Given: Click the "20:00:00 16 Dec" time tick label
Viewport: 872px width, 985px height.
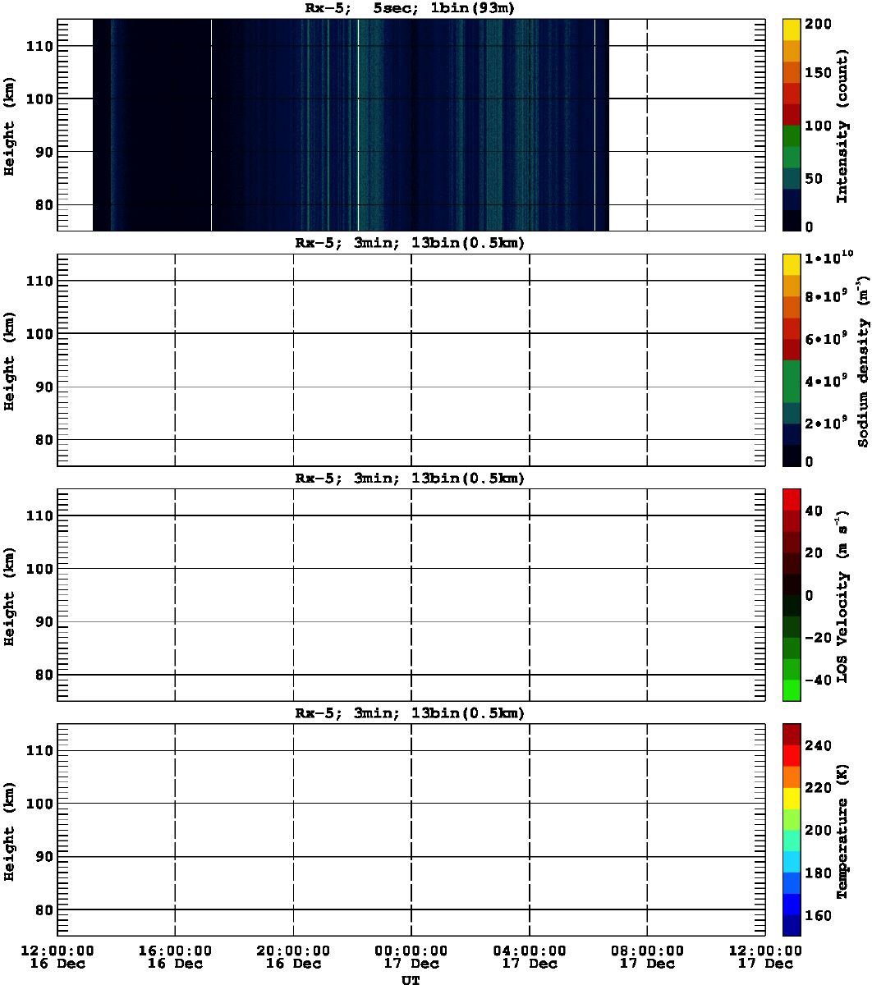Looking at the screenshot, I should pyautogui.click(x=293, y=957).
